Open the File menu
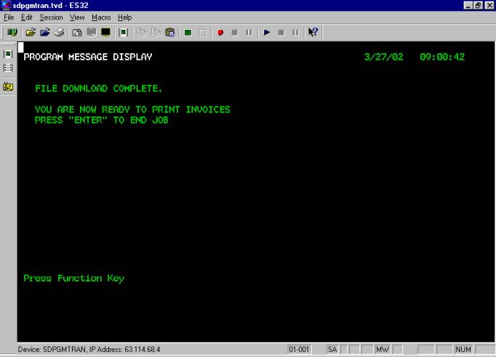 click(9, 17)
